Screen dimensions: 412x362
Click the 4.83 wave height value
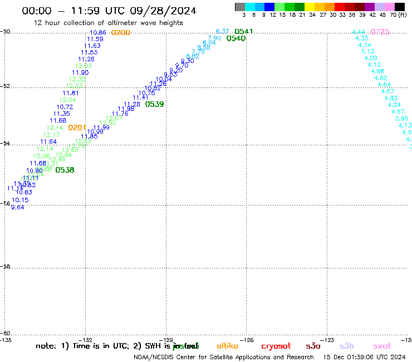click(391, 98)
